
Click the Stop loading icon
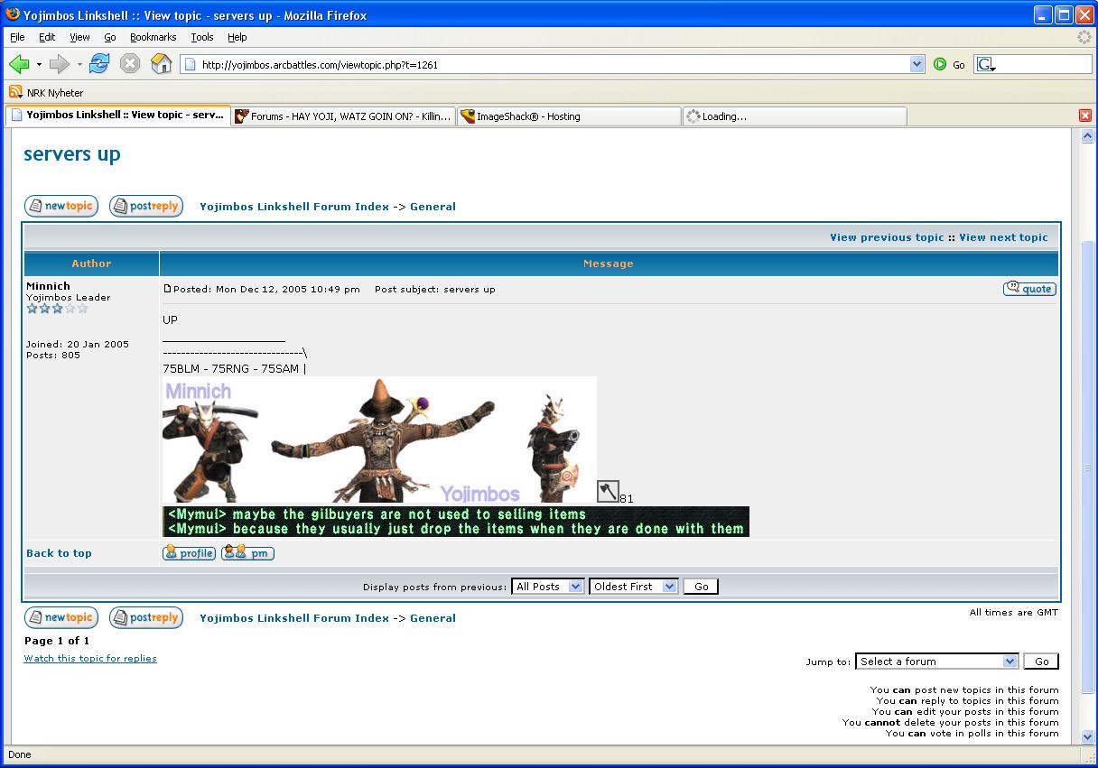pos(130,64)
